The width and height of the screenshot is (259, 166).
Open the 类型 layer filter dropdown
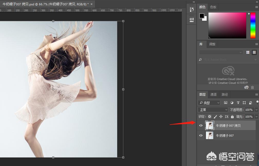point(209,103)
